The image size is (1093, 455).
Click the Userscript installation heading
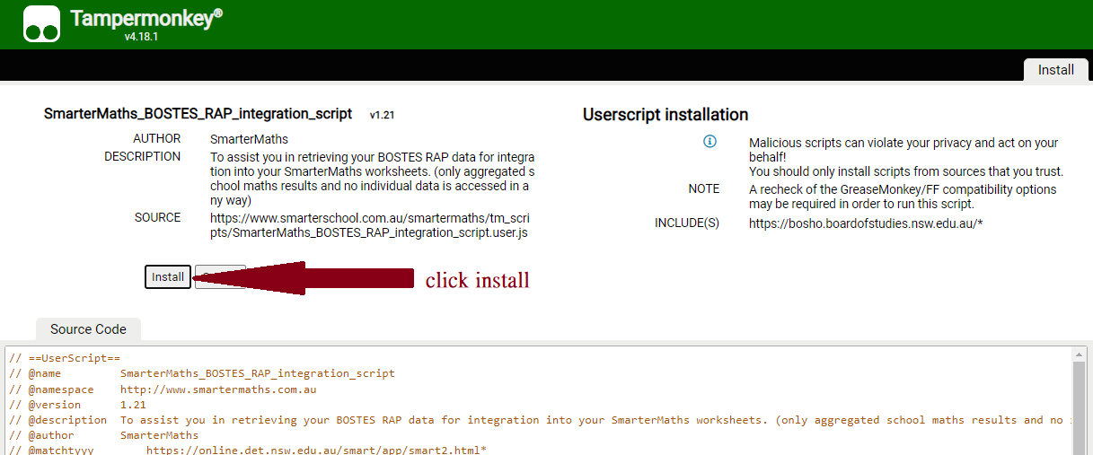(x=665, y=115)
